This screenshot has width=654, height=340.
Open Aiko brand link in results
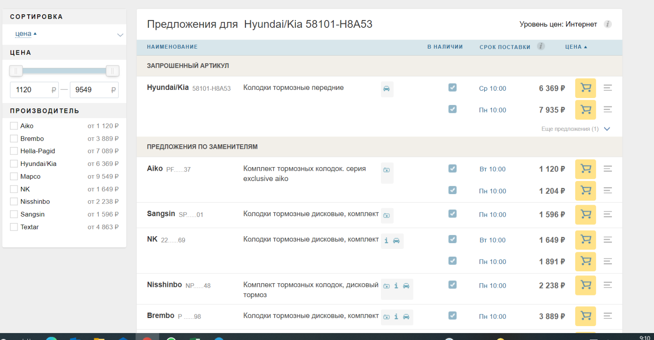[155, 168]
